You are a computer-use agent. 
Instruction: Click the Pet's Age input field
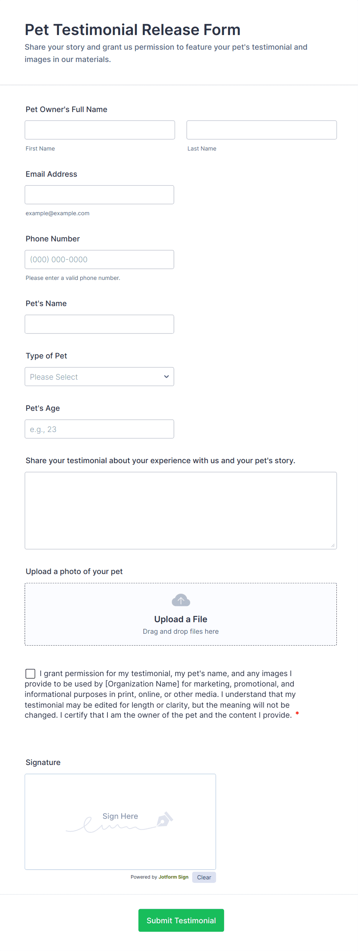coord(99,429)
